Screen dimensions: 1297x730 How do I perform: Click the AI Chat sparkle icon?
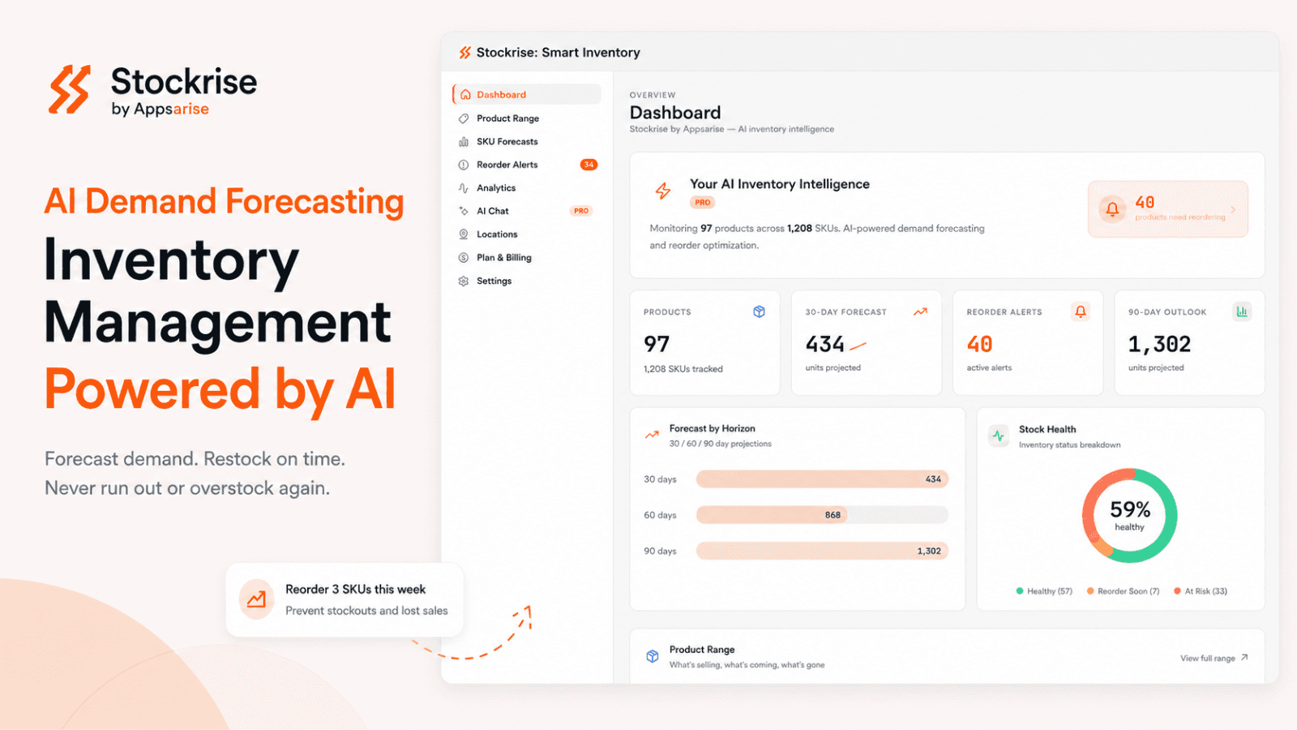tap(464, 211)
